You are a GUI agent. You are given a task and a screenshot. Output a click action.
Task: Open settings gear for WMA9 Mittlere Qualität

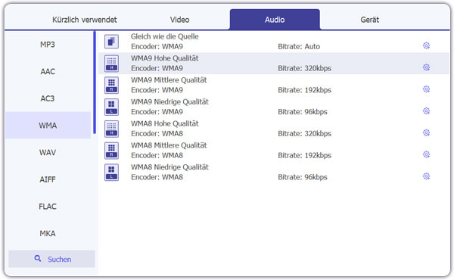426,89
